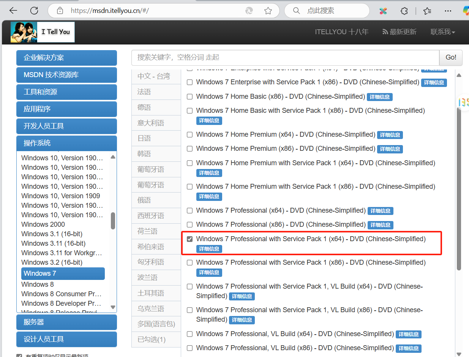Image resolution: width=469 pixels, height=357 pixels.
Task: Open 详细信息 for Windows 7 Home Basic (x86)
Action: pyautogui.click(x=380, y=97)
